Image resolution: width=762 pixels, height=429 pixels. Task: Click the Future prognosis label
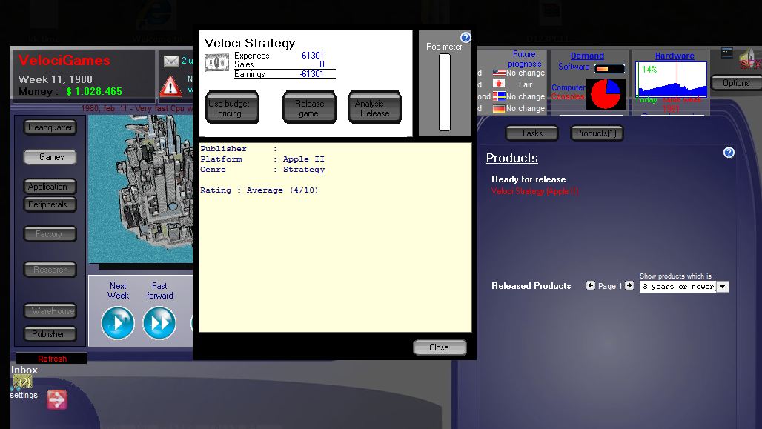point(524,59)
